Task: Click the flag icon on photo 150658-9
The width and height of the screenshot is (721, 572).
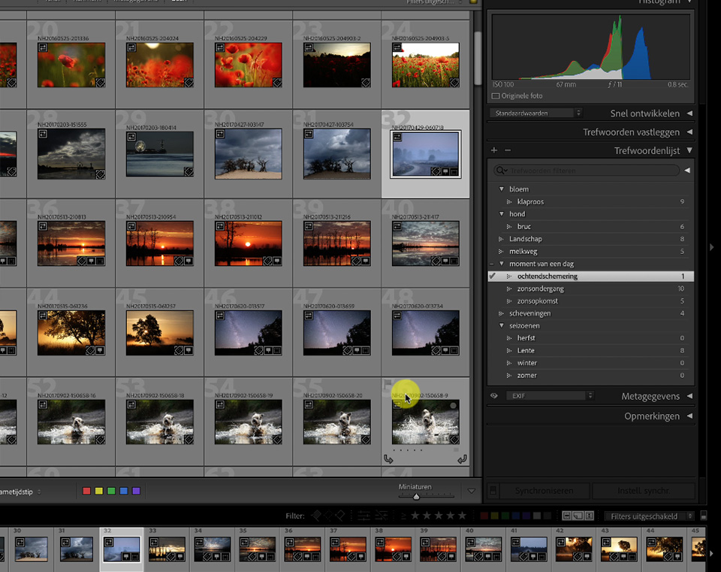Action: pos(388,383)
